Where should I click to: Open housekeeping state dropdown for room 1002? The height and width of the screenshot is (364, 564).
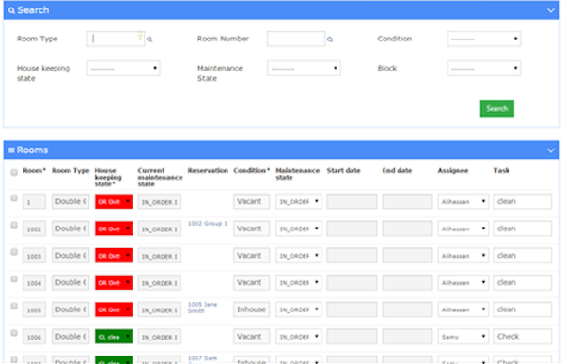114,229
